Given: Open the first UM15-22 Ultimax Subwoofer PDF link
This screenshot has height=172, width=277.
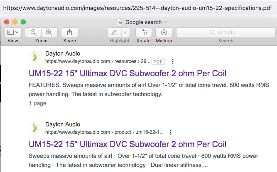Looking at the screenshot, I should (x=127, y=73).
